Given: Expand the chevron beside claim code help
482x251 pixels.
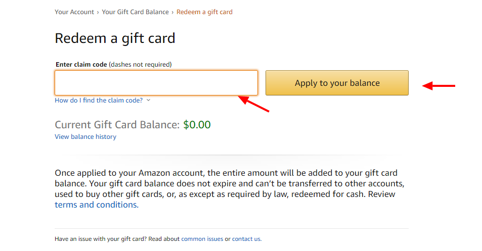Looking at the screenshot, I should (x=148, y=100).
